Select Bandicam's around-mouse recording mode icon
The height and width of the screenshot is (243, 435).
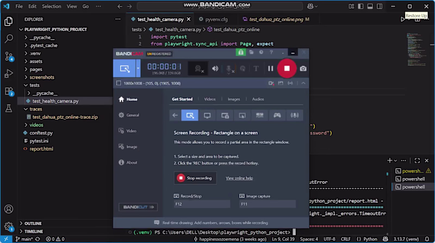click(x=242, y=115)
